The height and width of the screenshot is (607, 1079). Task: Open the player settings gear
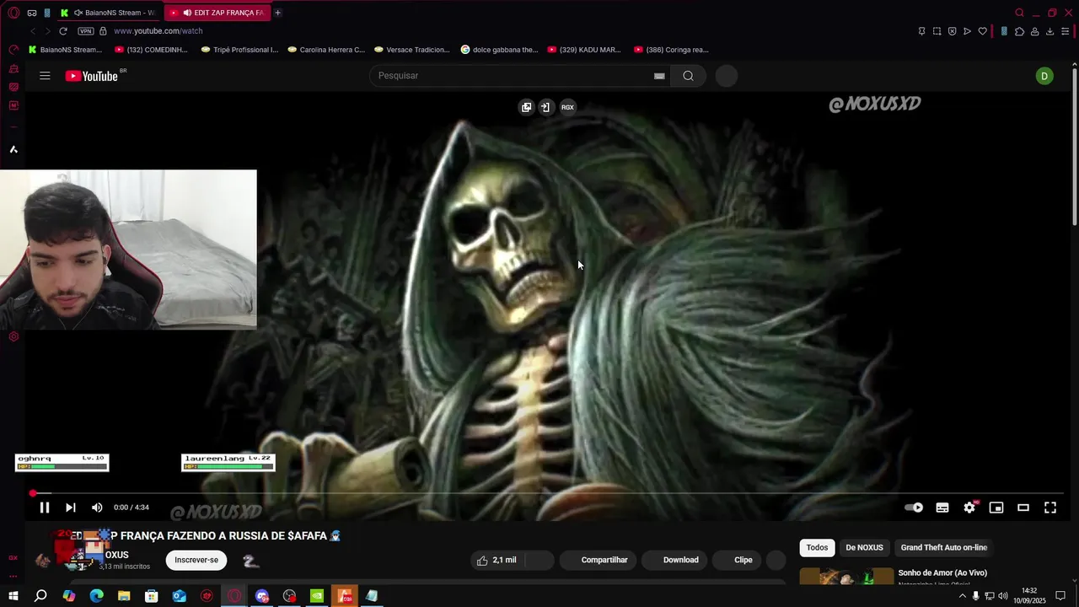point(969,508)
